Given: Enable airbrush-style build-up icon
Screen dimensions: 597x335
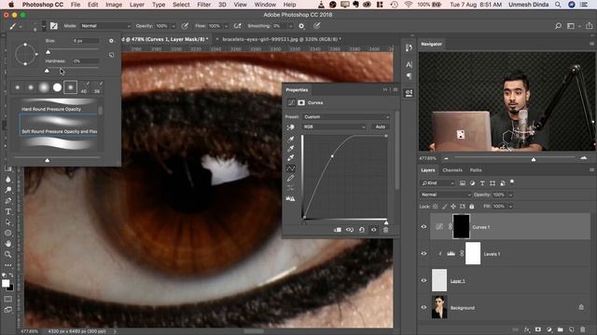Looking at the screenshot, I should 238,26.
